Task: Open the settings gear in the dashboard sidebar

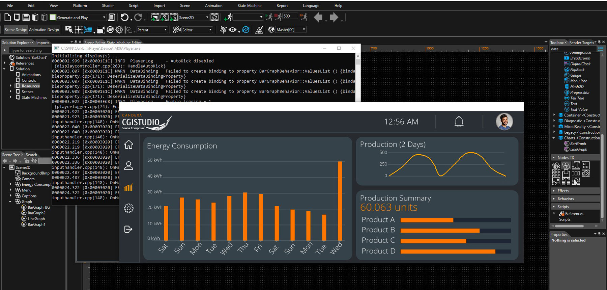Action: pyautogui.click(x=128, y=208)
